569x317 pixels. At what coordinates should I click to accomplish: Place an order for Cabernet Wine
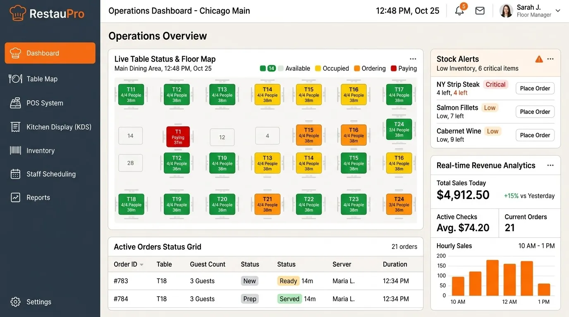click(x=535, y=135)
